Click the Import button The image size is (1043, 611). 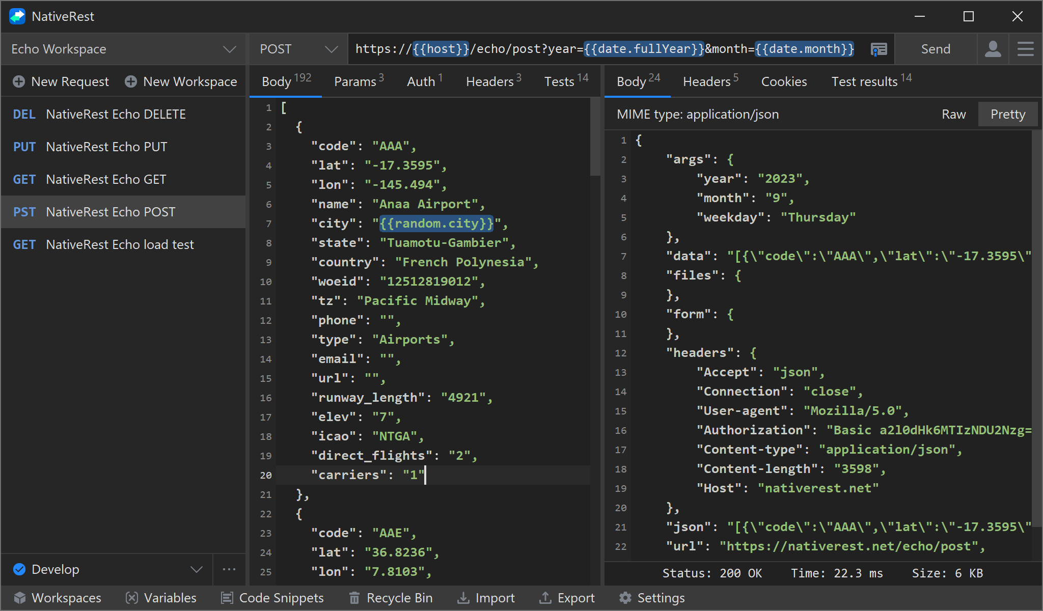[x=486, y=598]
